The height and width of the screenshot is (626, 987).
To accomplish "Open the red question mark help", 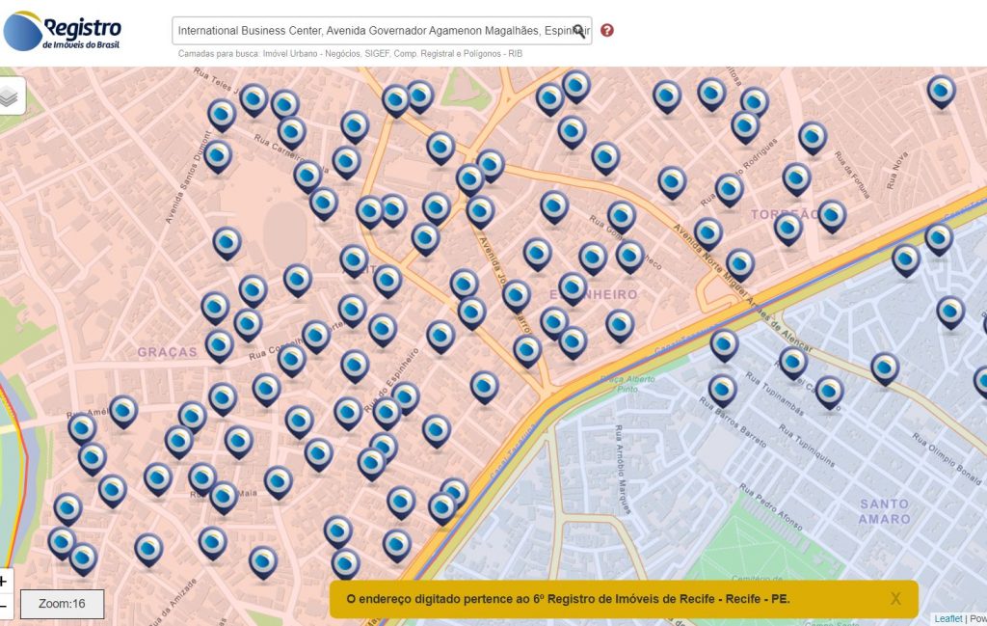I will [x=607, y=30].
